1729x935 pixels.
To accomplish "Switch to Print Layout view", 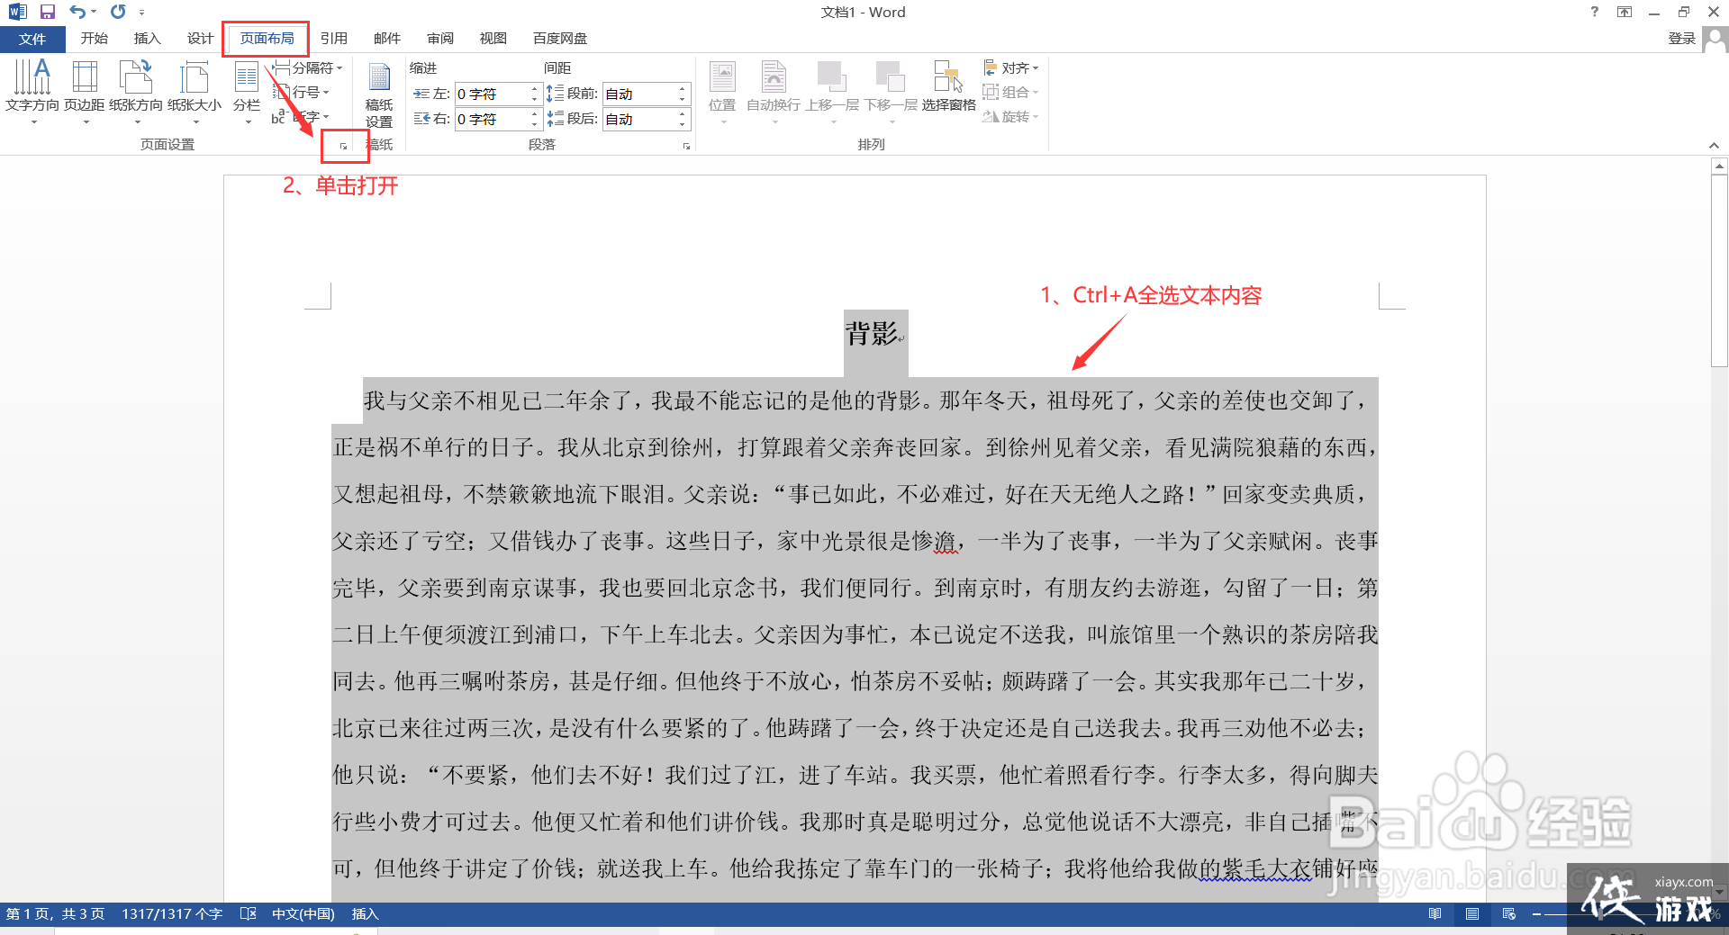I will pos(1472,914).
